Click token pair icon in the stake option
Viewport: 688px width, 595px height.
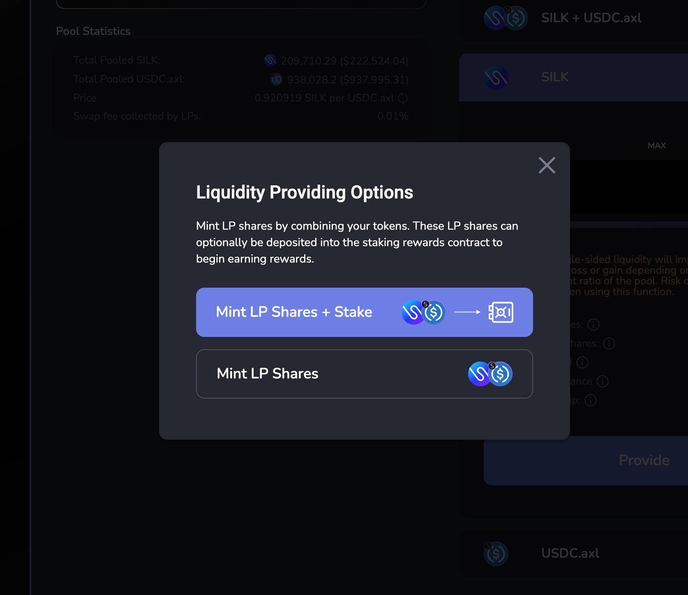[x=423, y=312]
